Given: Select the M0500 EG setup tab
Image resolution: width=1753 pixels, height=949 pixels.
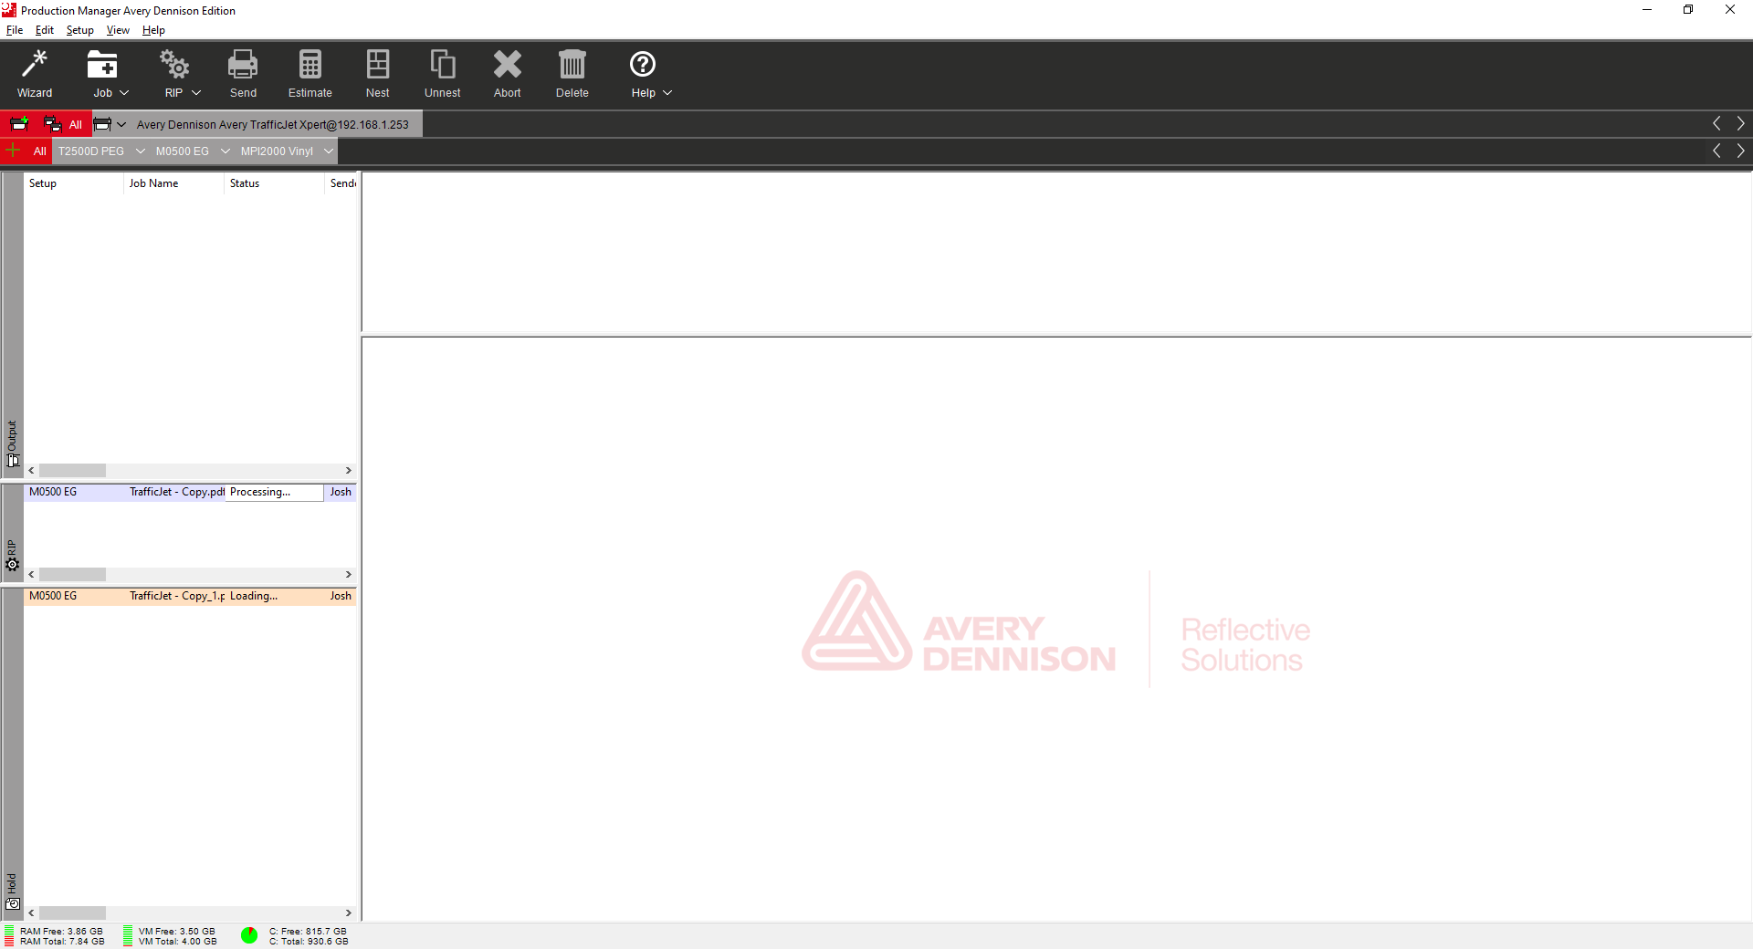Looking at the screenshot, I should point(183,151).
